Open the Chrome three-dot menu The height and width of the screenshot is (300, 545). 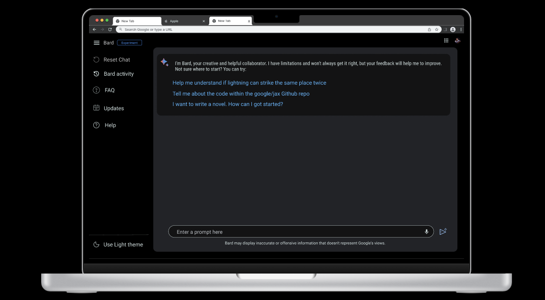point(461,29)
